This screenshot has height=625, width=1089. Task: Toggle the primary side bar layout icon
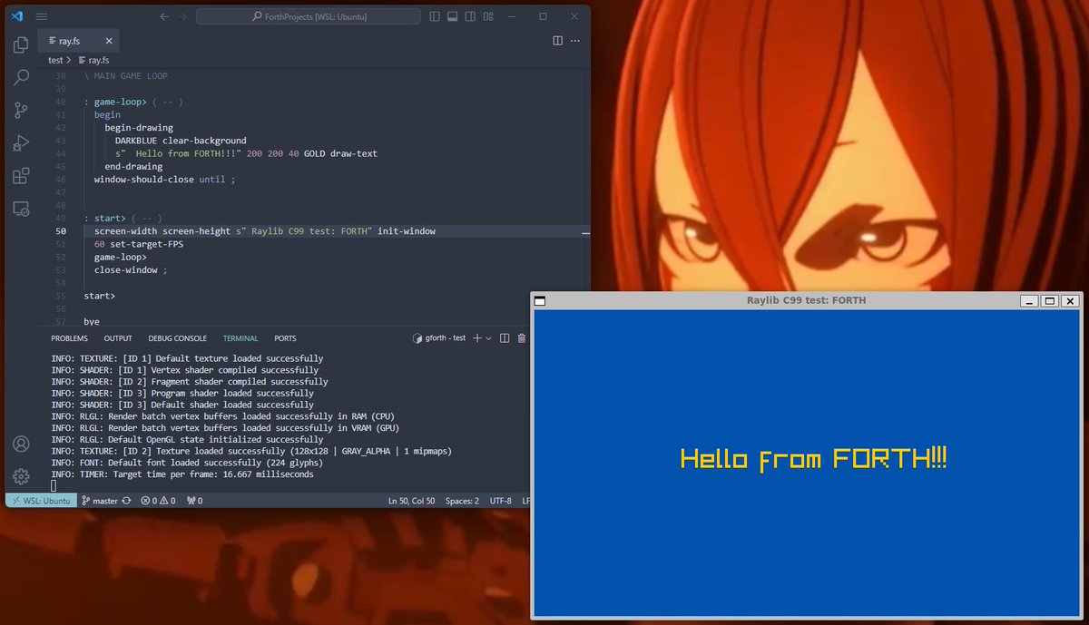[435, 16]
